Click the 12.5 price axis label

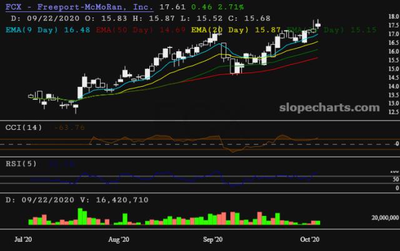(x=390, y=112)
